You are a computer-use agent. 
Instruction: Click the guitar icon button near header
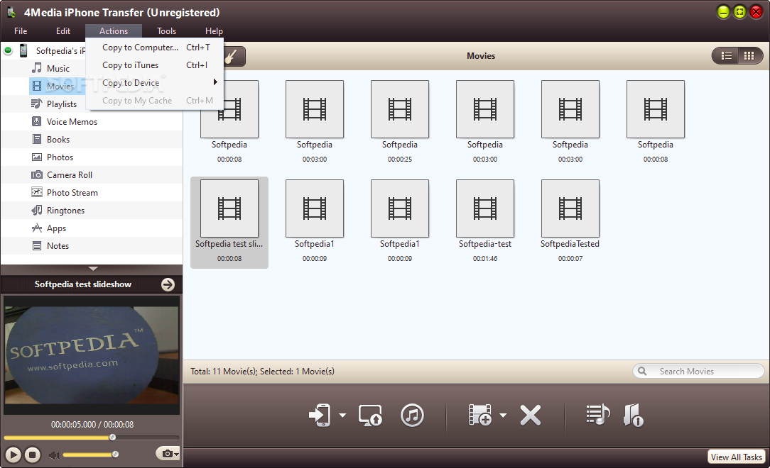[232, 56]
